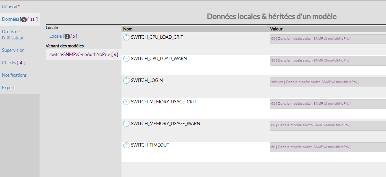Show help for SWITCH_MEMORY_USAGE_WARN

126,124
